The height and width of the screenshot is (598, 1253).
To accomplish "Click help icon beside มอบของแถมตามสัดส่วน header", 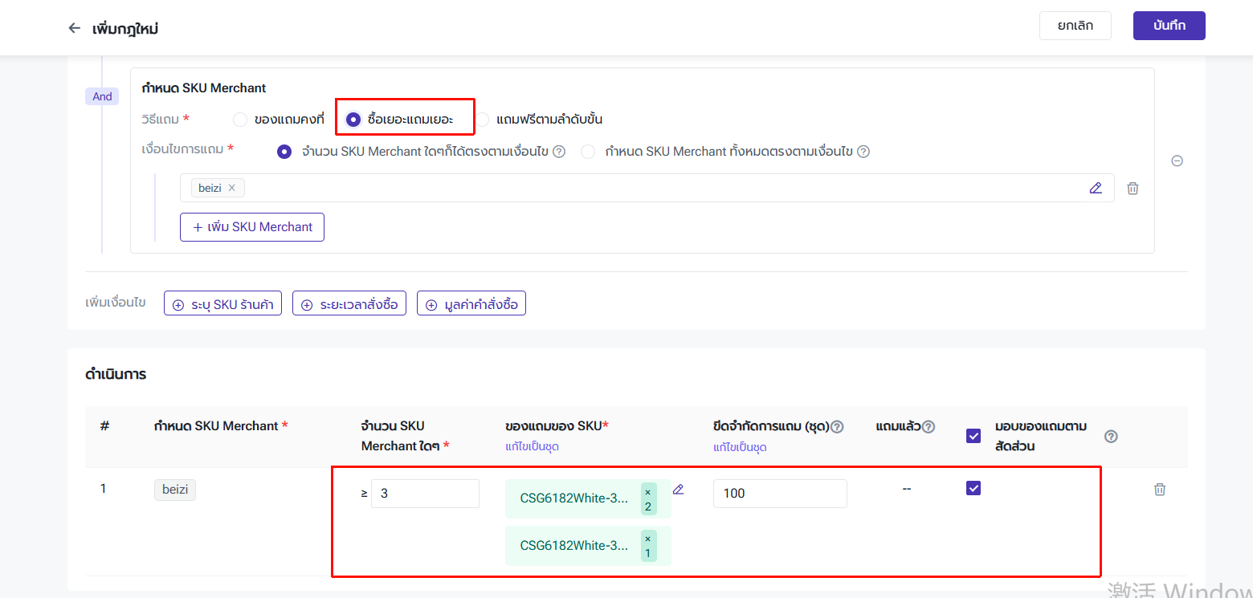I will click(1111, 437).
